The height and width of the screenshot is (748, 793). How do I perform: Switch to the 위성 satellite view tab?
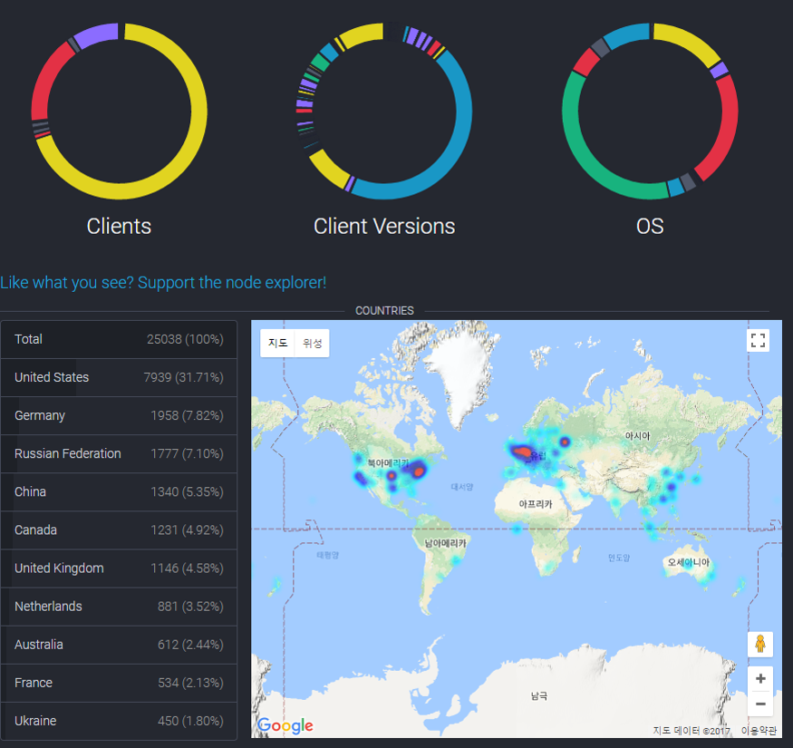point(312,343)
